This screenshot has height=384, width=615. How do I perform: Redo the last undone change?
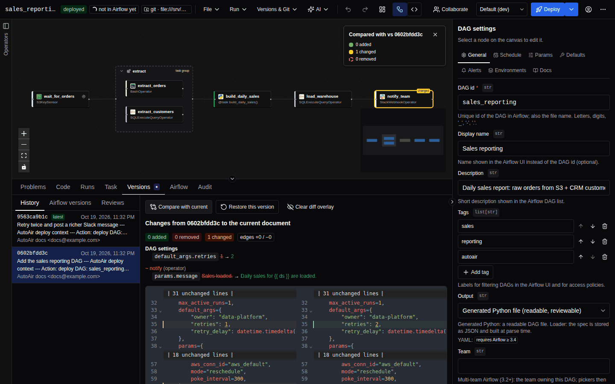click(x=365, y=9)
